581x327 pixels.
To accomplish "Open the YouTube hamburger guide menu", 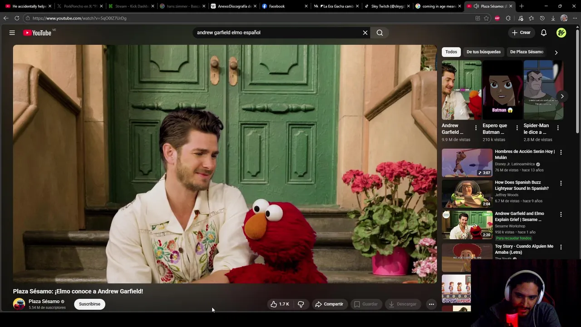I will coord(12,33).
